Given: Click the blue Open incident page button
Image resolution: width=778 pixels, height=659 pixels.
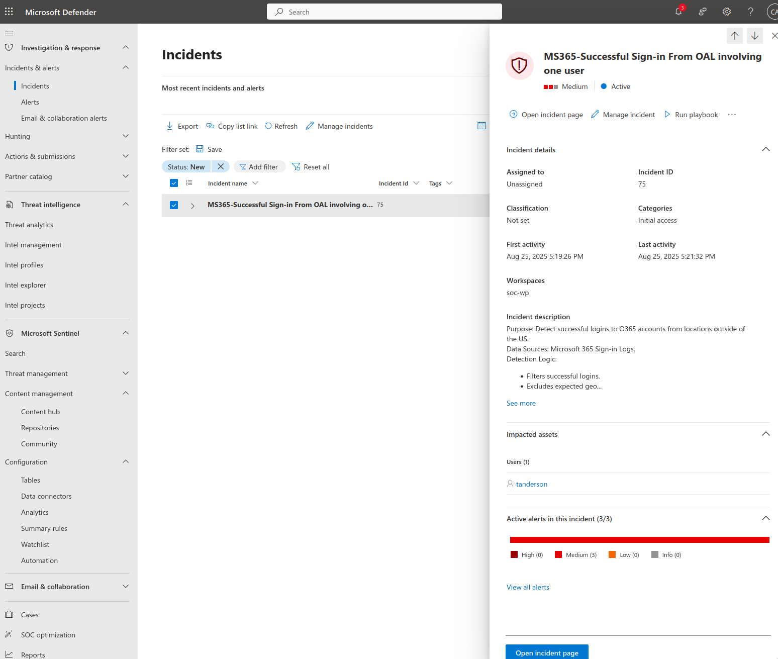Looking at the screenshot, I should [x=547, y=652].
